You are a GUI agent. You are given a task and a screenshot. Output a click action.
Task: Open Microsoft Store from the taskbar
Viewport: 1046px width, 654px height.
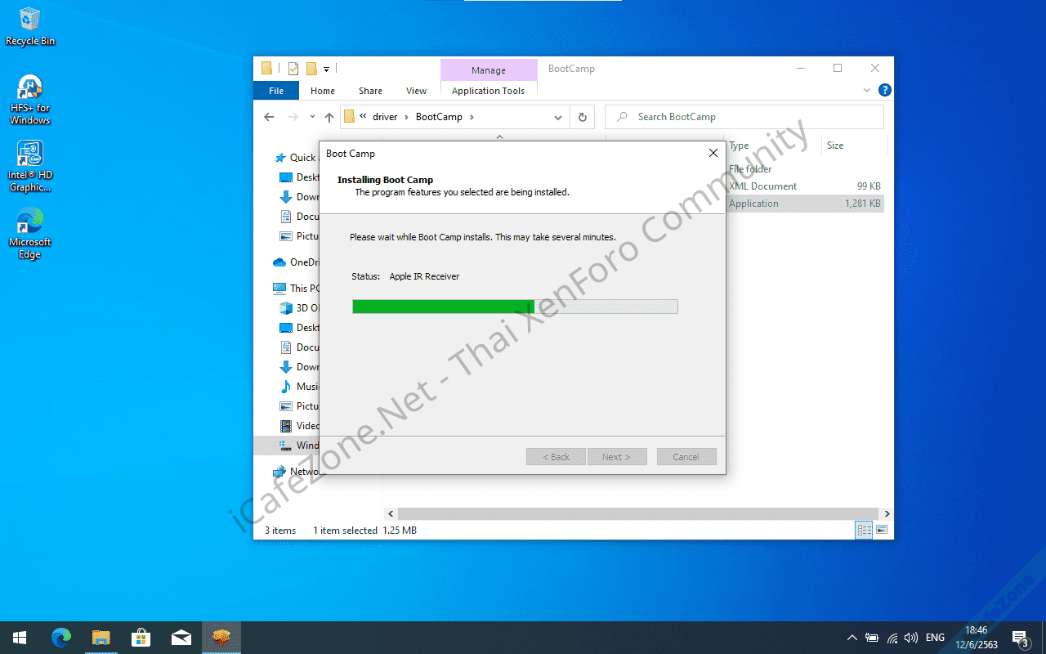coord(141,638)
